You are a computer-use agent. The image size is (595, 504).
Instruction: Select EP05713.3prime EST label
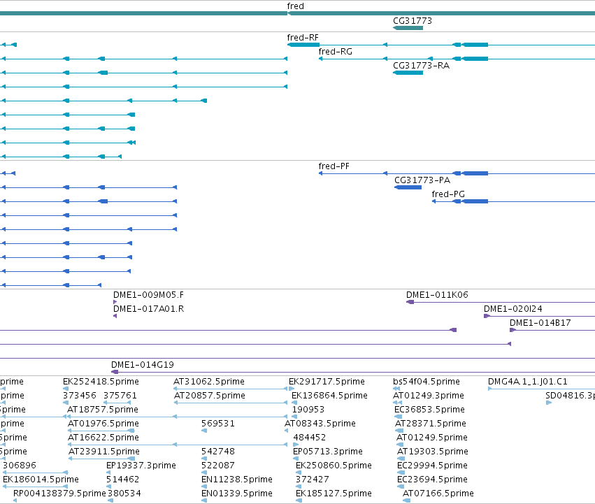coord(328,452)
